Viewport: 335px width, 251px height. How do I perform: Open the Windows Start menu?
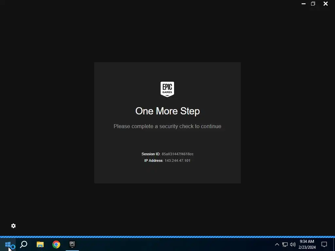[x=8, y=244]
